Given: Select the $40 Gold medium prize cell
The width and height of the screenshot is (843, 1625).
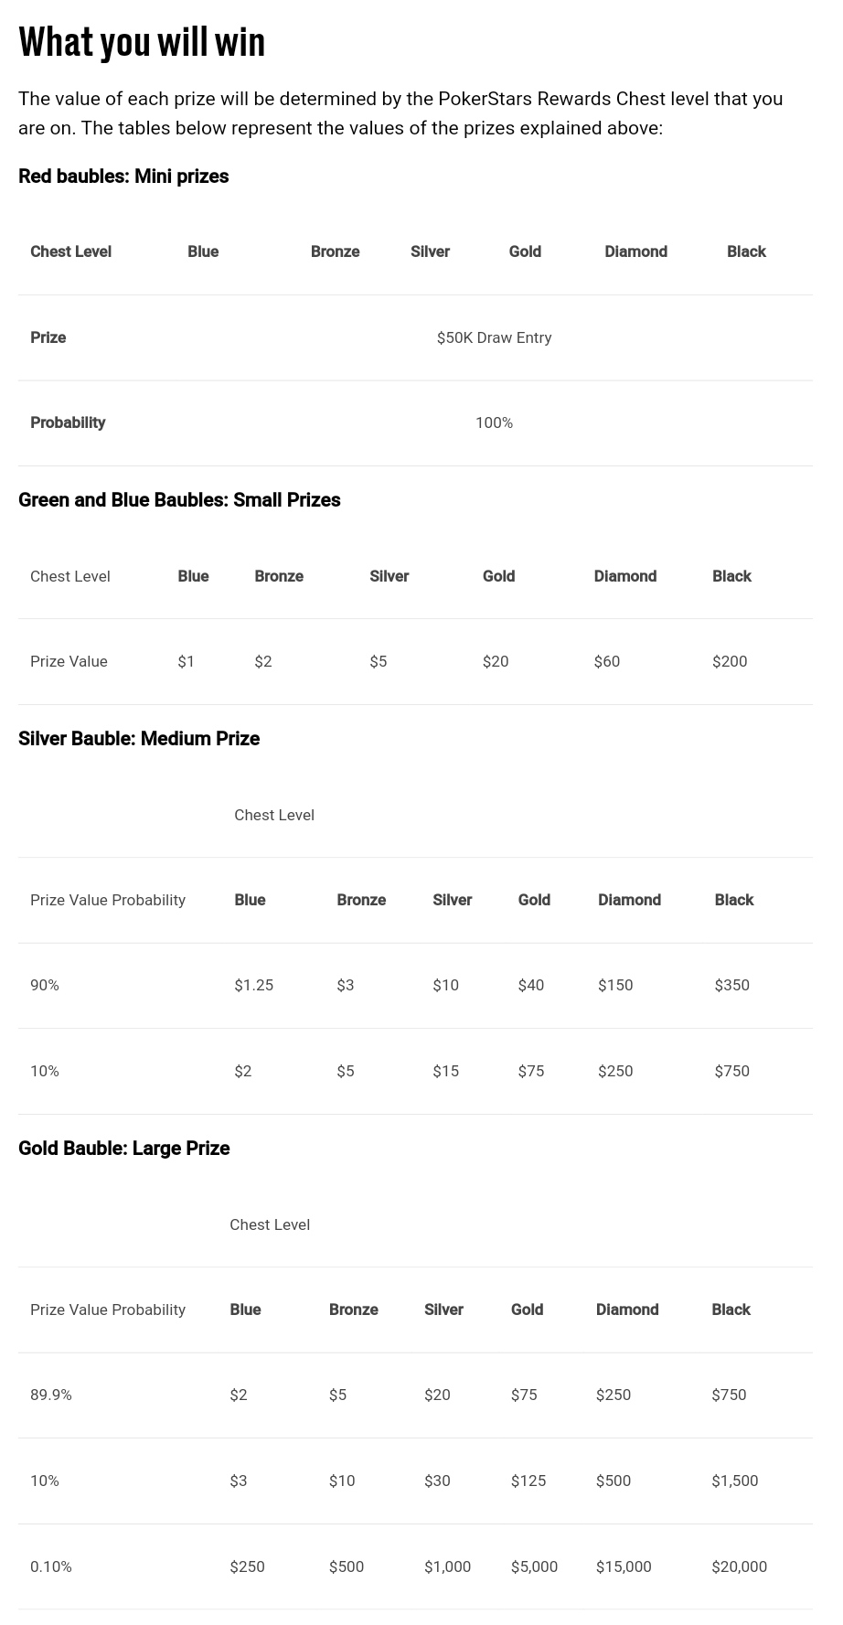Looking at the screenshot, I should [x=530, y=985].
